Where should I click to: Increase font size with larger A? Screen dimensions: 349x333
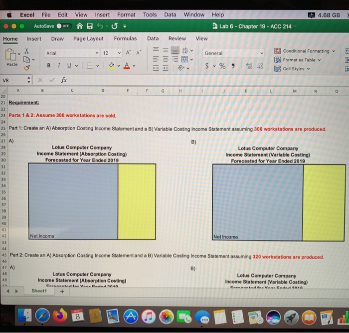coord(128,53)
